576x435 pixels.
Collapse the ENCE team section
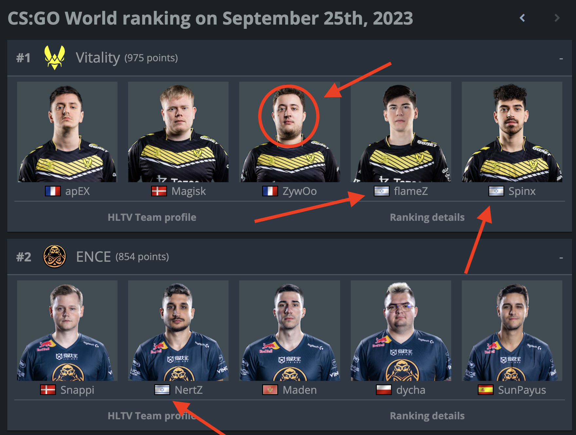(x=561, y=258)
